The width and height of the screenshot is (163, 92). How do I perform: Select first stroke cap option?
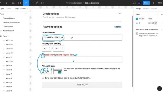149,23
